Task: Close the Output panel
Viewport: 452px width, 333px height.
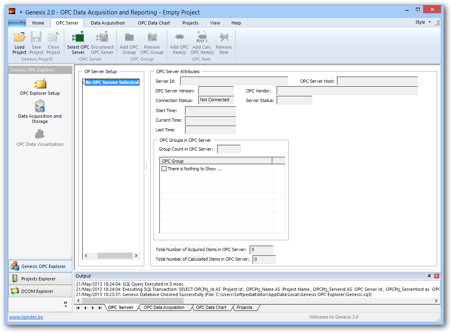Action: (437, 276)
